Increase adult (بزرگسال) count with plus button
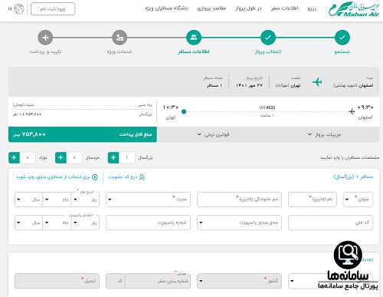This screenshot has height=297, width=383. click(113, 157)
